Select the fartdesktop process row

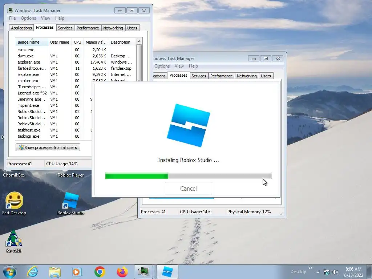76,68
